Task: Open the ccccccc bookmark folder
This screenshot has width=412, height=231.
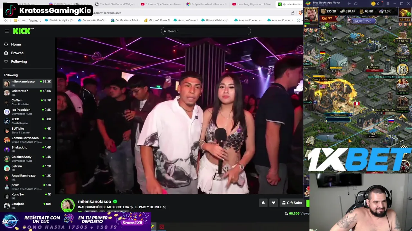Action: tap(28, 20)
